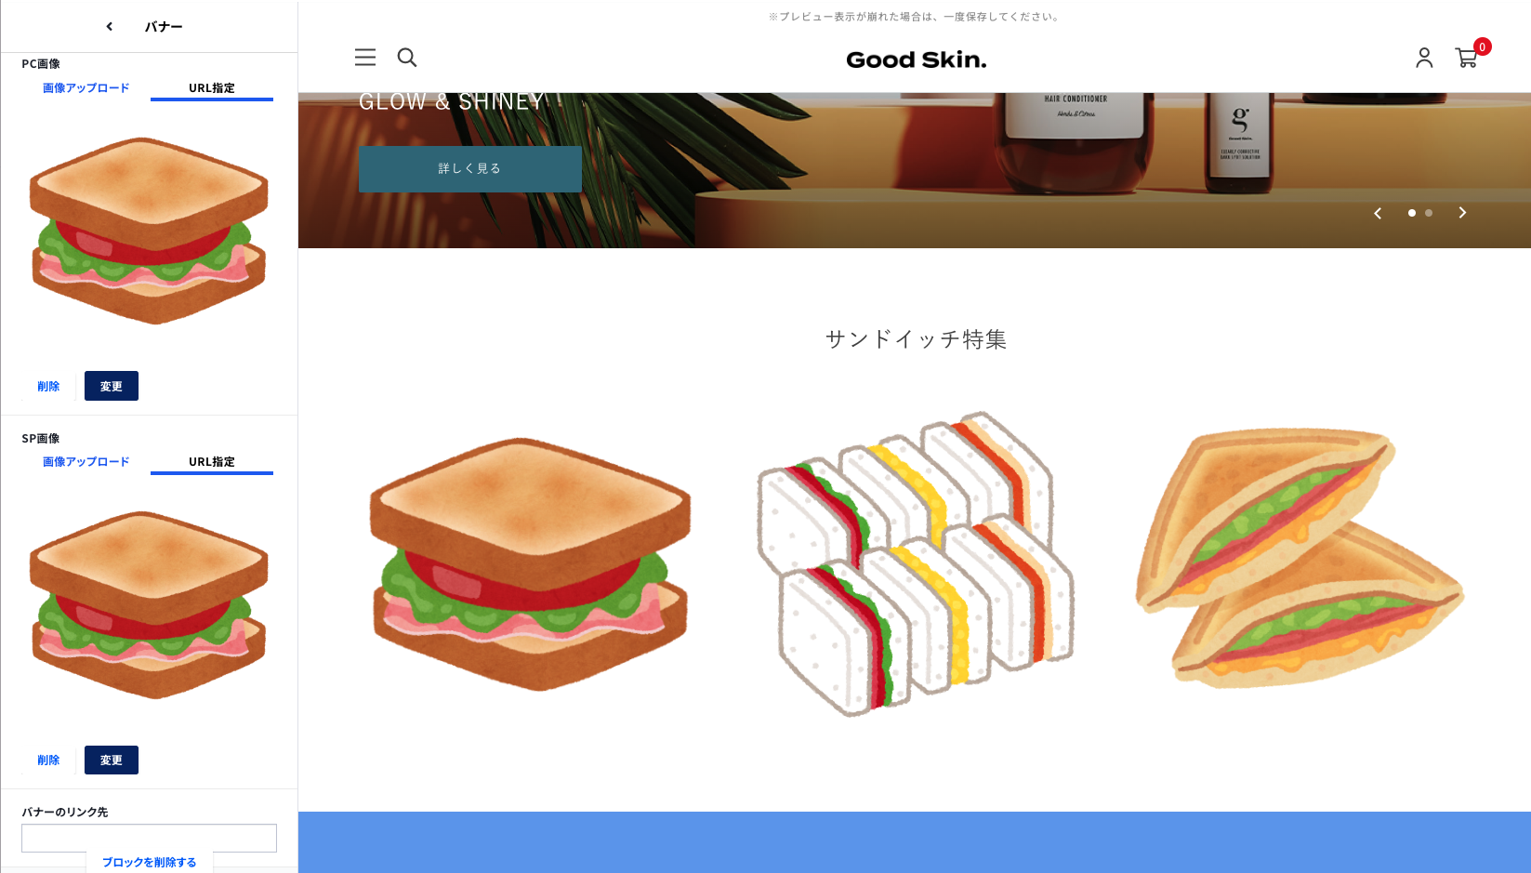Select the second slide dot
This screenshot has width=1531, height=873.
[1429, 213]
